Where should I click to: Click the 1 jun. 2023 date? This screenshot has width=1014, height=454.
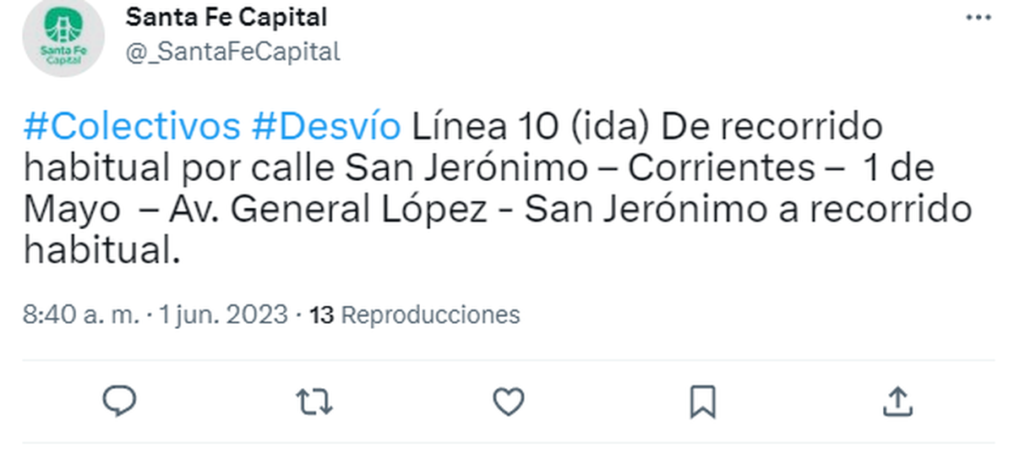[x=224, y=315]
